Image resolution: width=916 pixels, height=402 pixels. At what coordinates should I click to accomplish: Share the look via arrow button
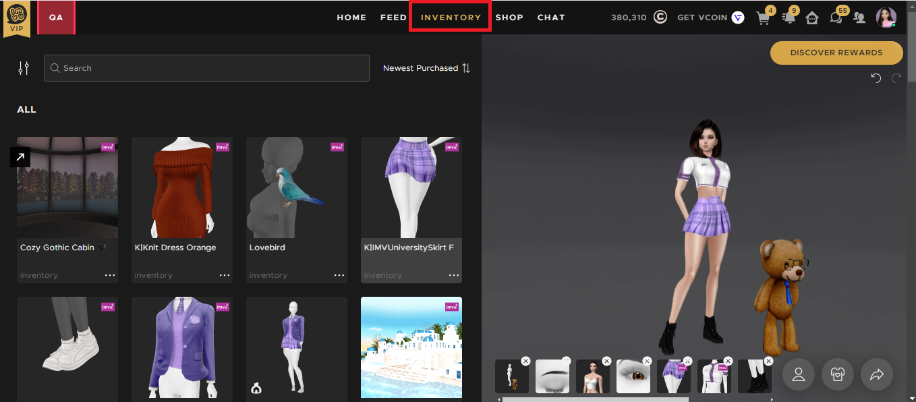coord(877,374)
